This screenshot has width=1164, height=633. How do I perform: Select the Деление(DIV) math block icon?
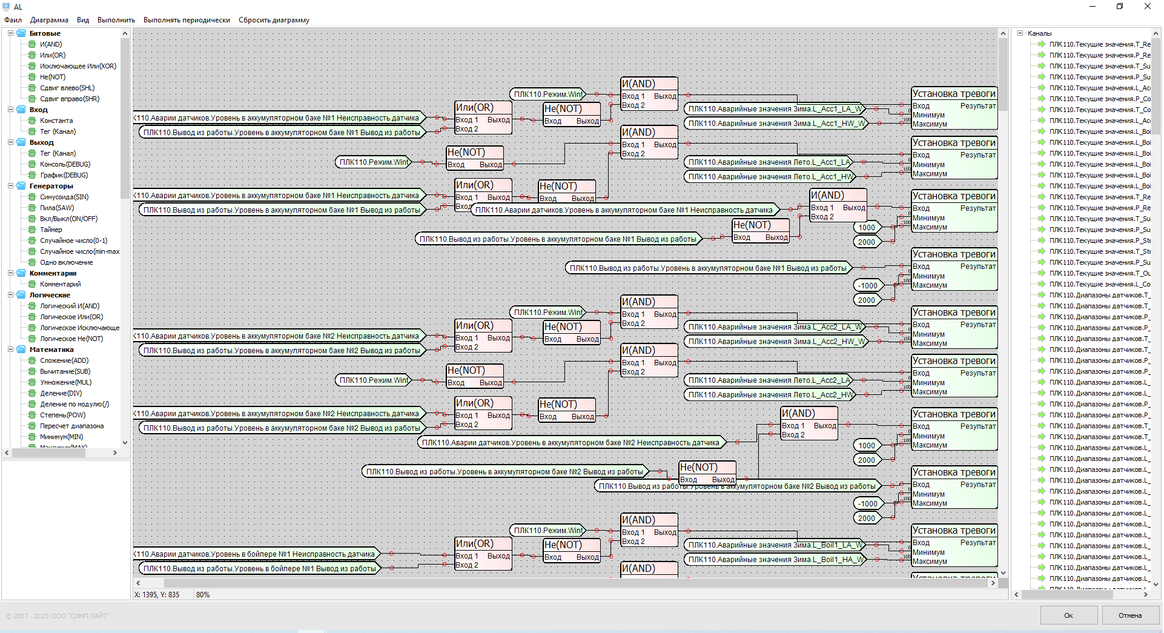point(32,393)
